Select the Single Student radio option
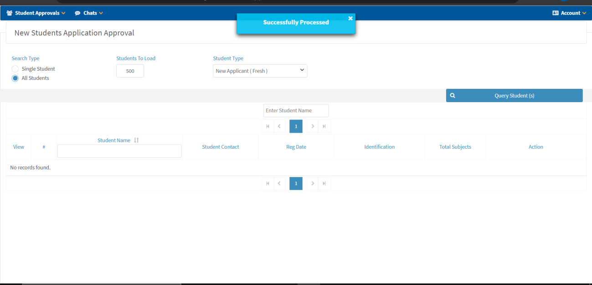This screenshot has height=285, width=592. point(15,69)
